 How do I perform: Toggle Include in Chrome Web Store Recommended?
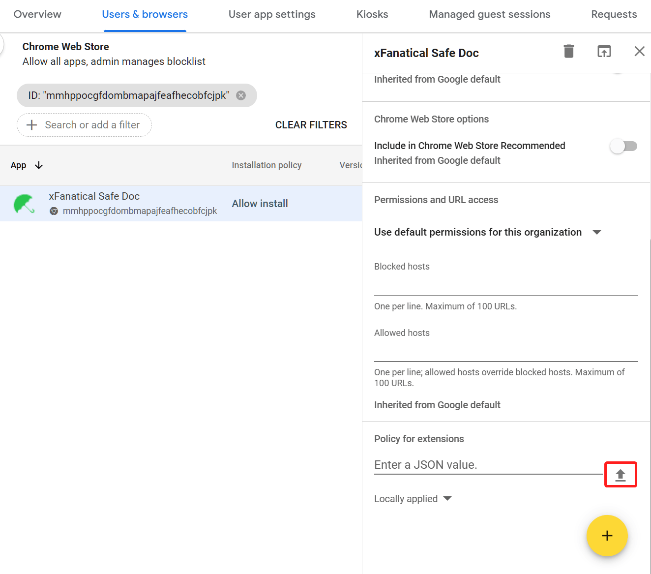(x=623, y=146)
